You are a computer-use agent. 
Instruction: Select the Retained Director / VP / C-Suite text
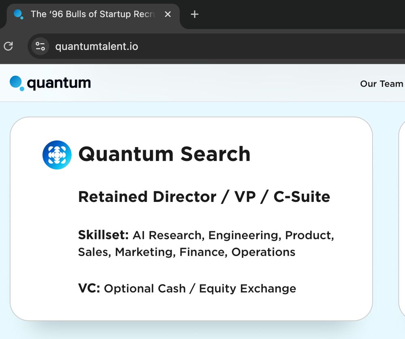[x=204, y=197]
